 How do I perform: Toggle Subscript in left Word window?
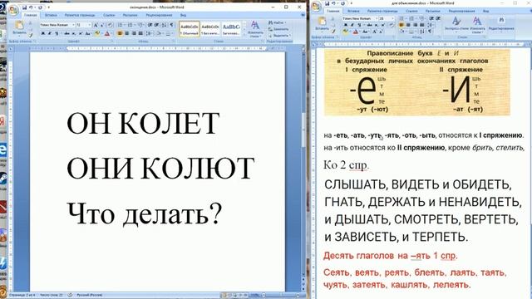pos(74,33)
